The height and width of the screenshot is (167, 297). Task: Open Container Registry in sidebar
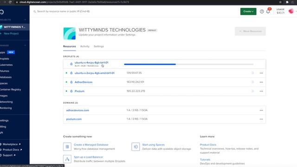(10, 90)
